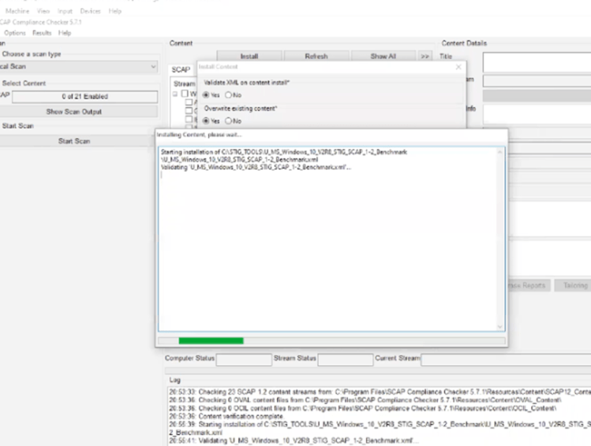The image size is (591, 446).
Task: Click the Title field in Content Details
Action: click(537, 61)
